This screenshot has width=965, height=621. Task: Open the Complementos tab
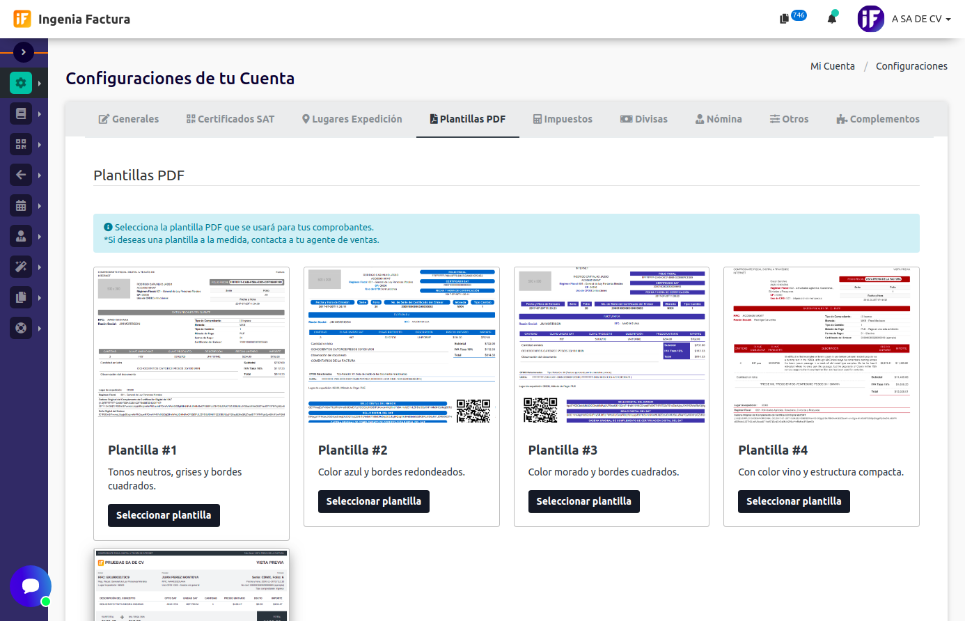pos(878,119)
